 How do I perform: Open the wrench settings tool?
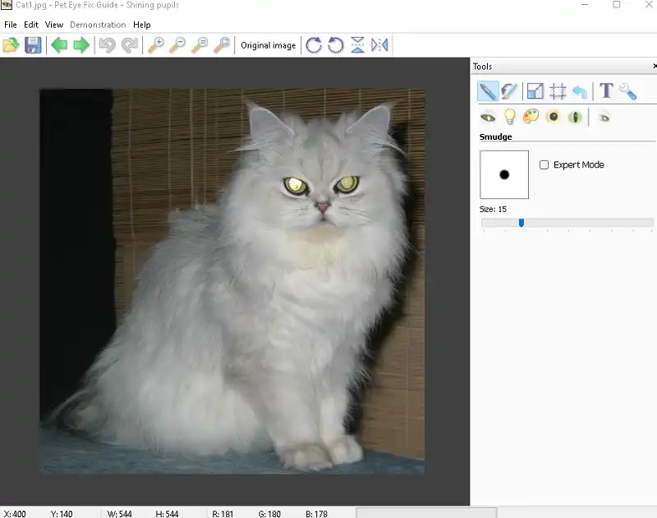coord(628,91)
